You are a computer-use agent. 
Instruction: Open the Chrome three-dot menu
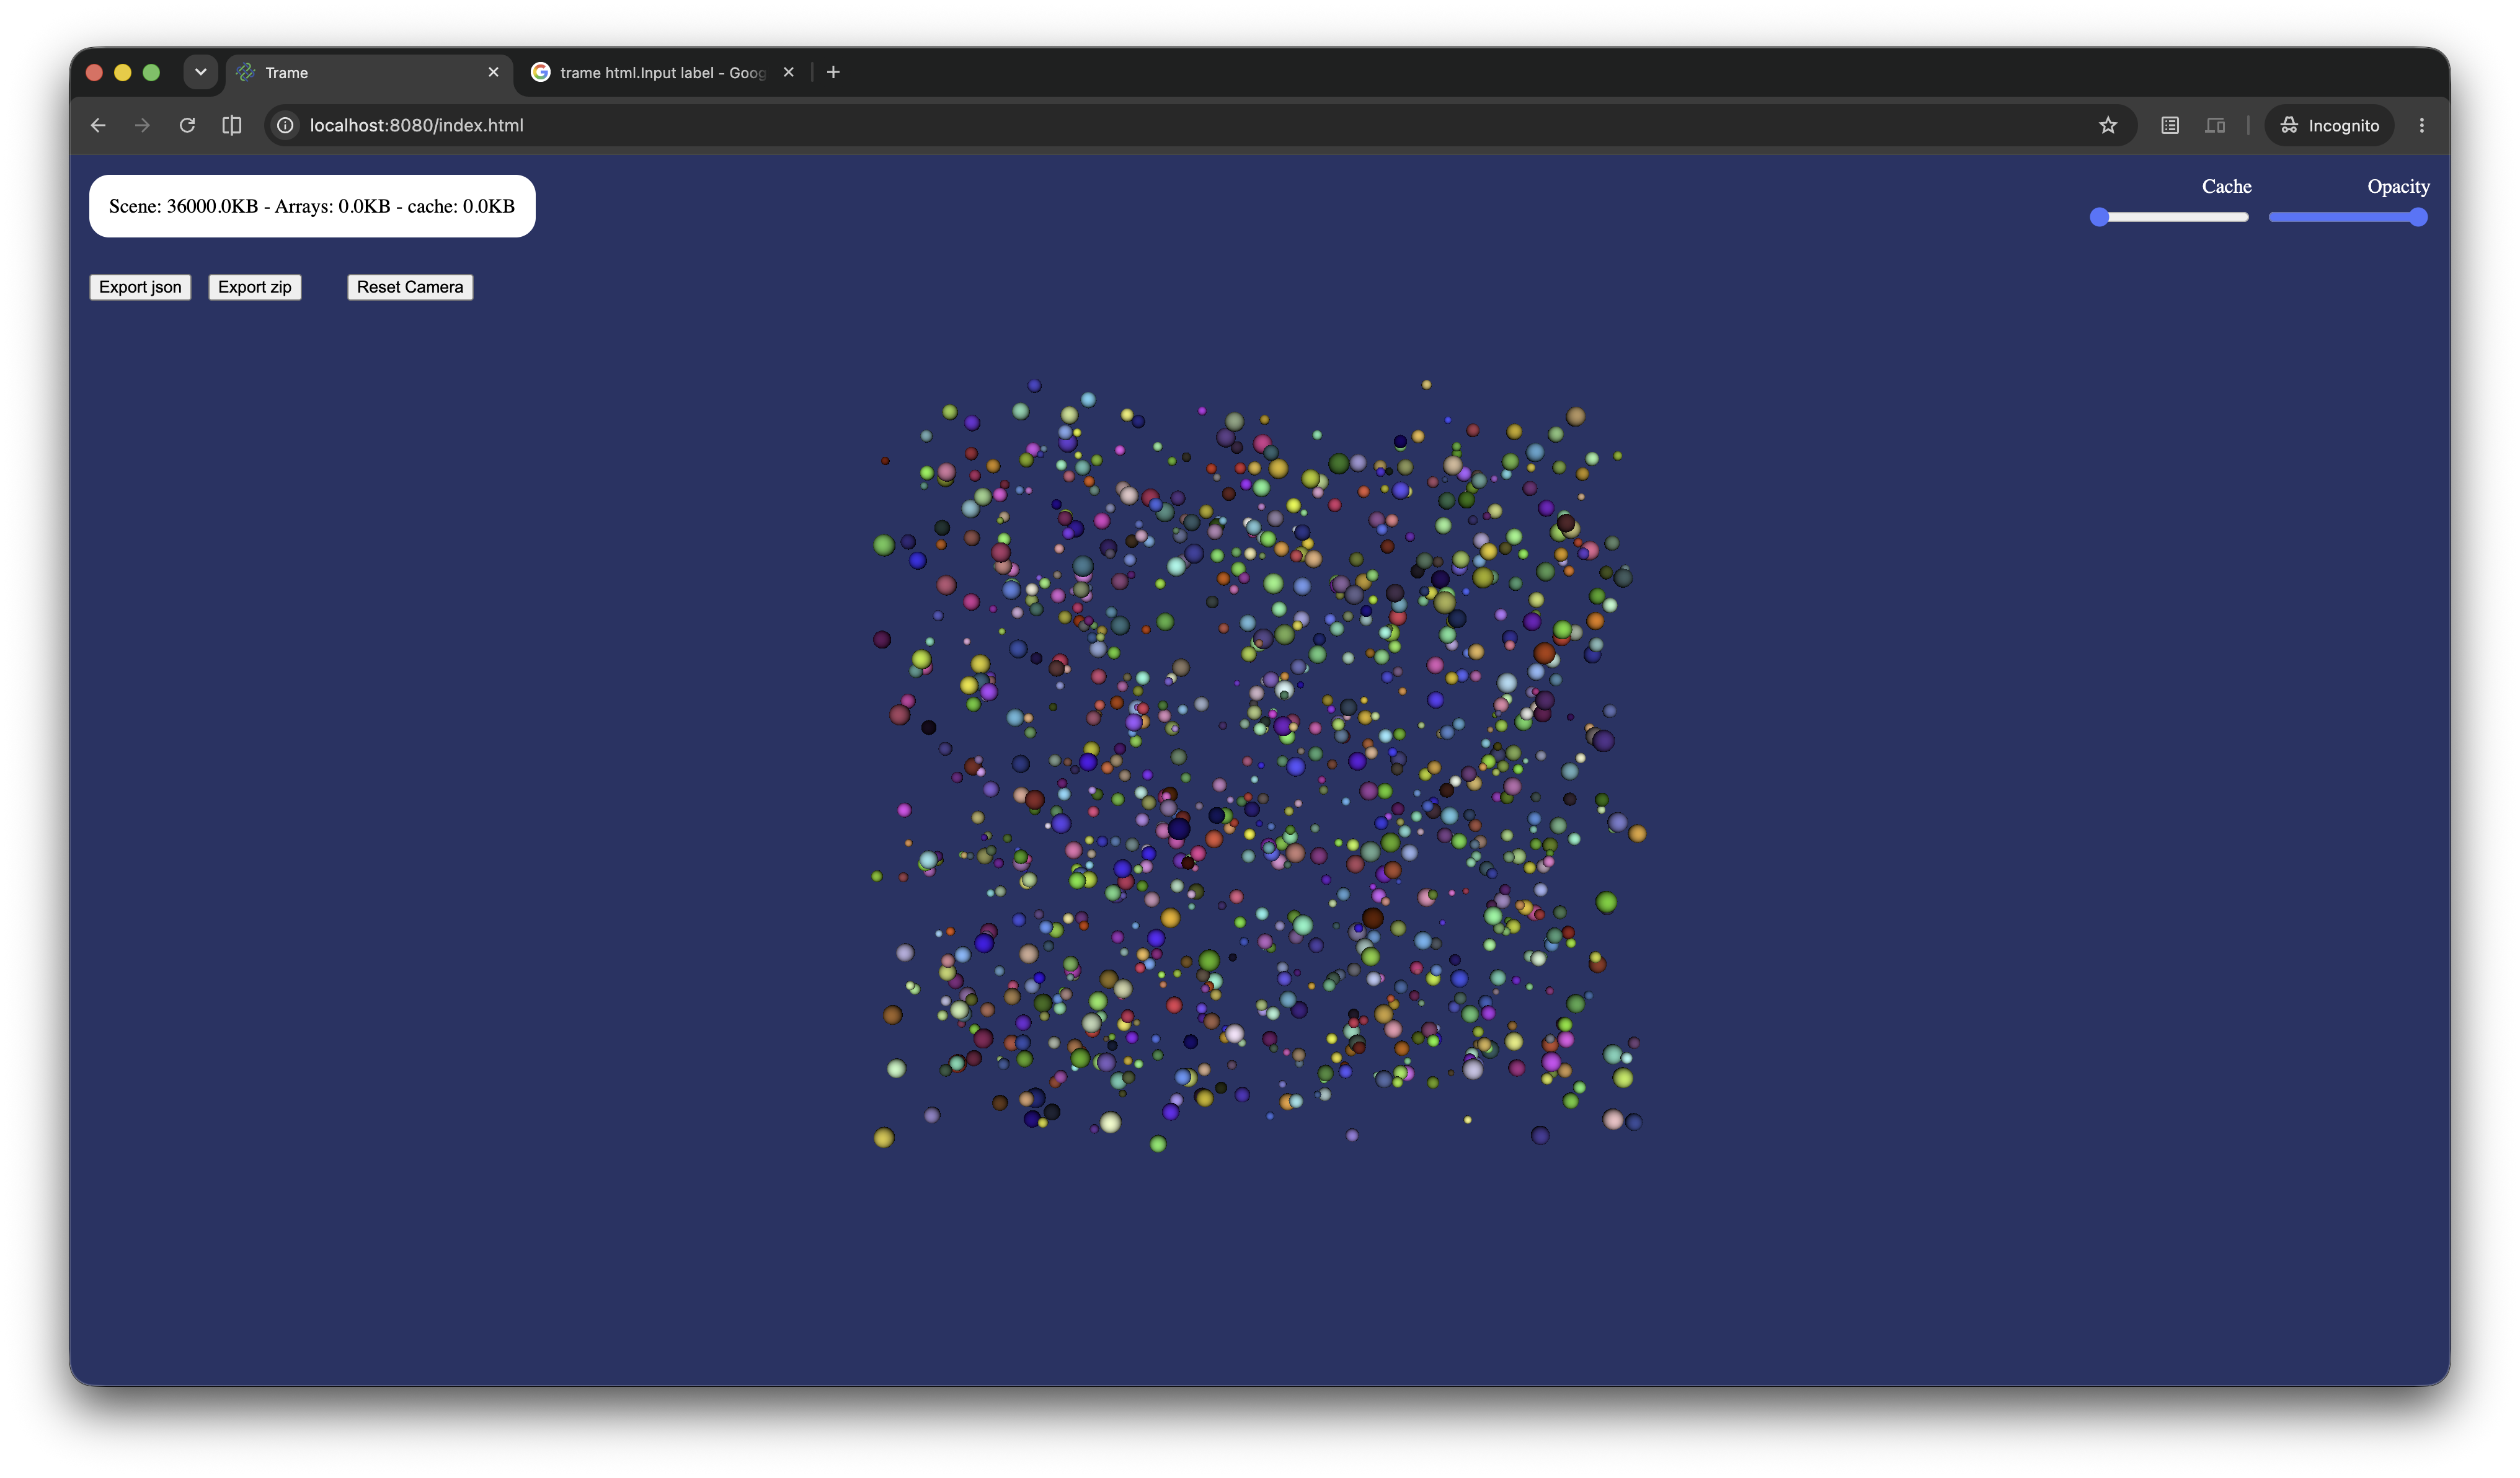point(2422,125)
